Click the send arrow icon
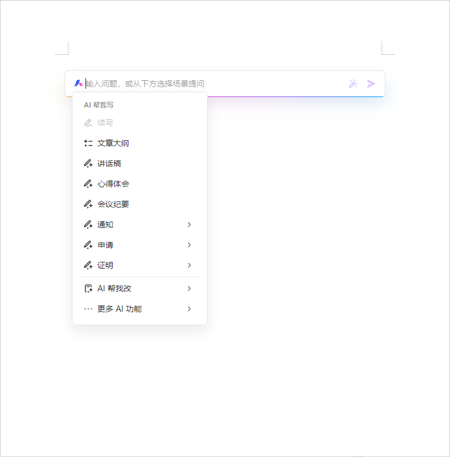Viewport: 450px width, 457px height. [371, 83]
